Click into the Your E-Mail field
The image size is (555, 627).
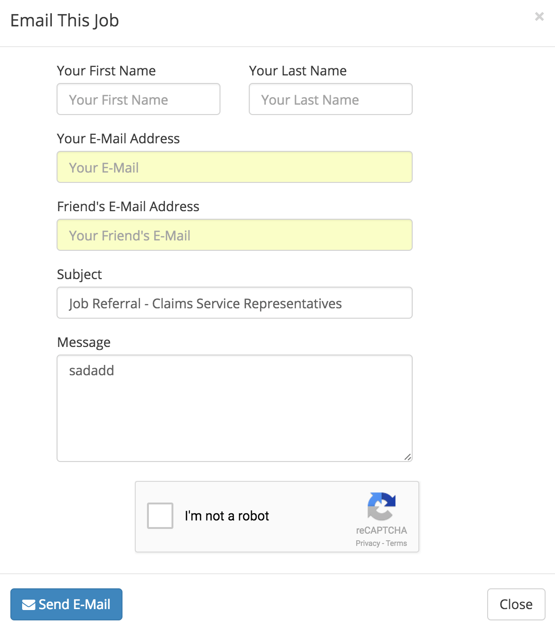tap(235, 167)
